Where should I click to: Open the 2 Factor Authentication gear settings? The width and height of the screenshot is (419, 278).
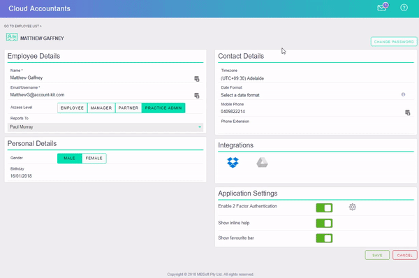[x=352, y=207]
